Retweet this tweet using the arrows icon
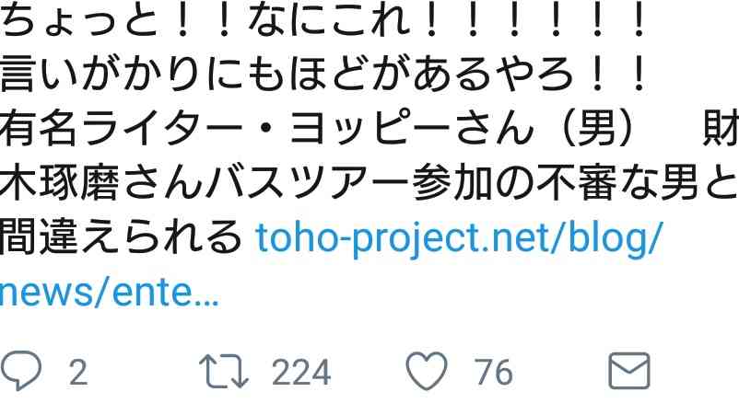The image size is (739, 415). pyautogui.click(x=223, y=371)
